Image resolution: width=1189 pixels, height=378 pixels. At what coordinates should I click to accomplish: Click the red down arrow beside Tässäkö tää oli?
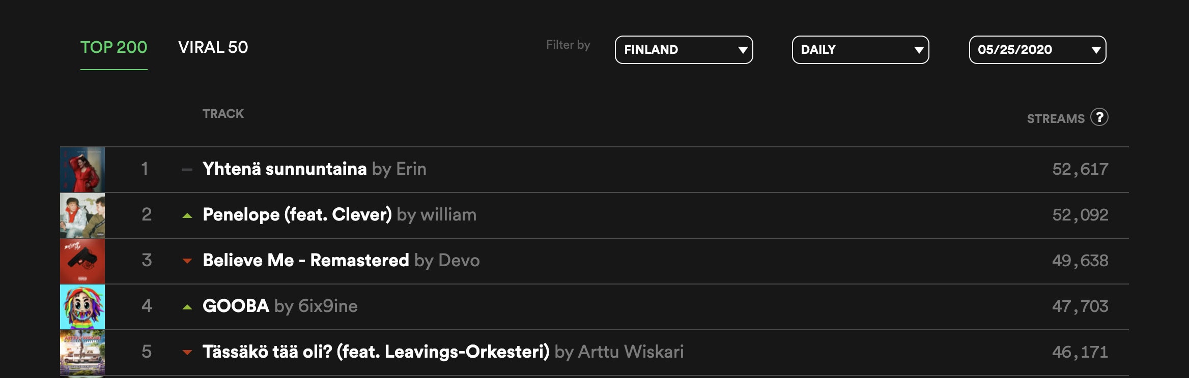point(187,352)
